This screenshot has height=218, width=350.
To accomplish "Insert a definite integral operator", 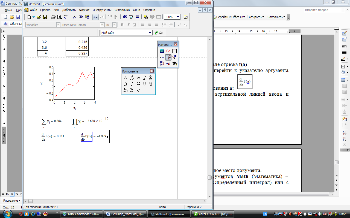I will click(x=145, y=78).
